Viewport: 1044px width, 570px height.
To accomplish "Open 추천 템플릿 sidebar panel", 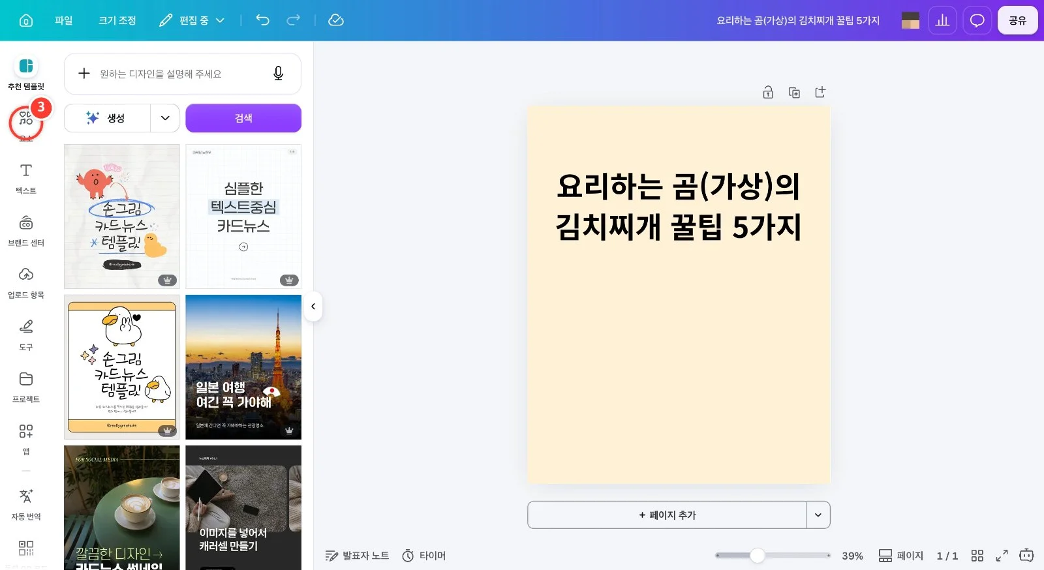I will [26, 73].
